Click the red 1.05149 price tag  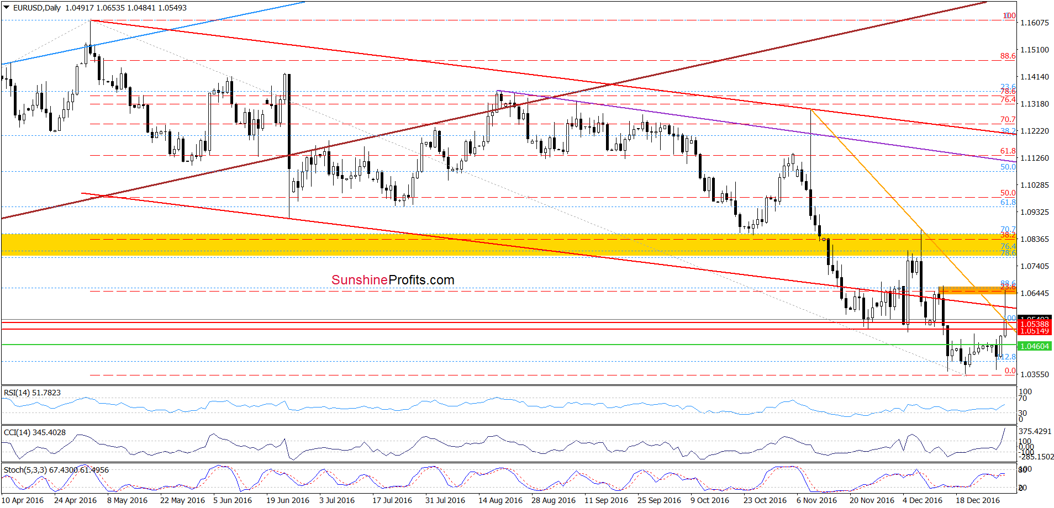(1034, 331)
